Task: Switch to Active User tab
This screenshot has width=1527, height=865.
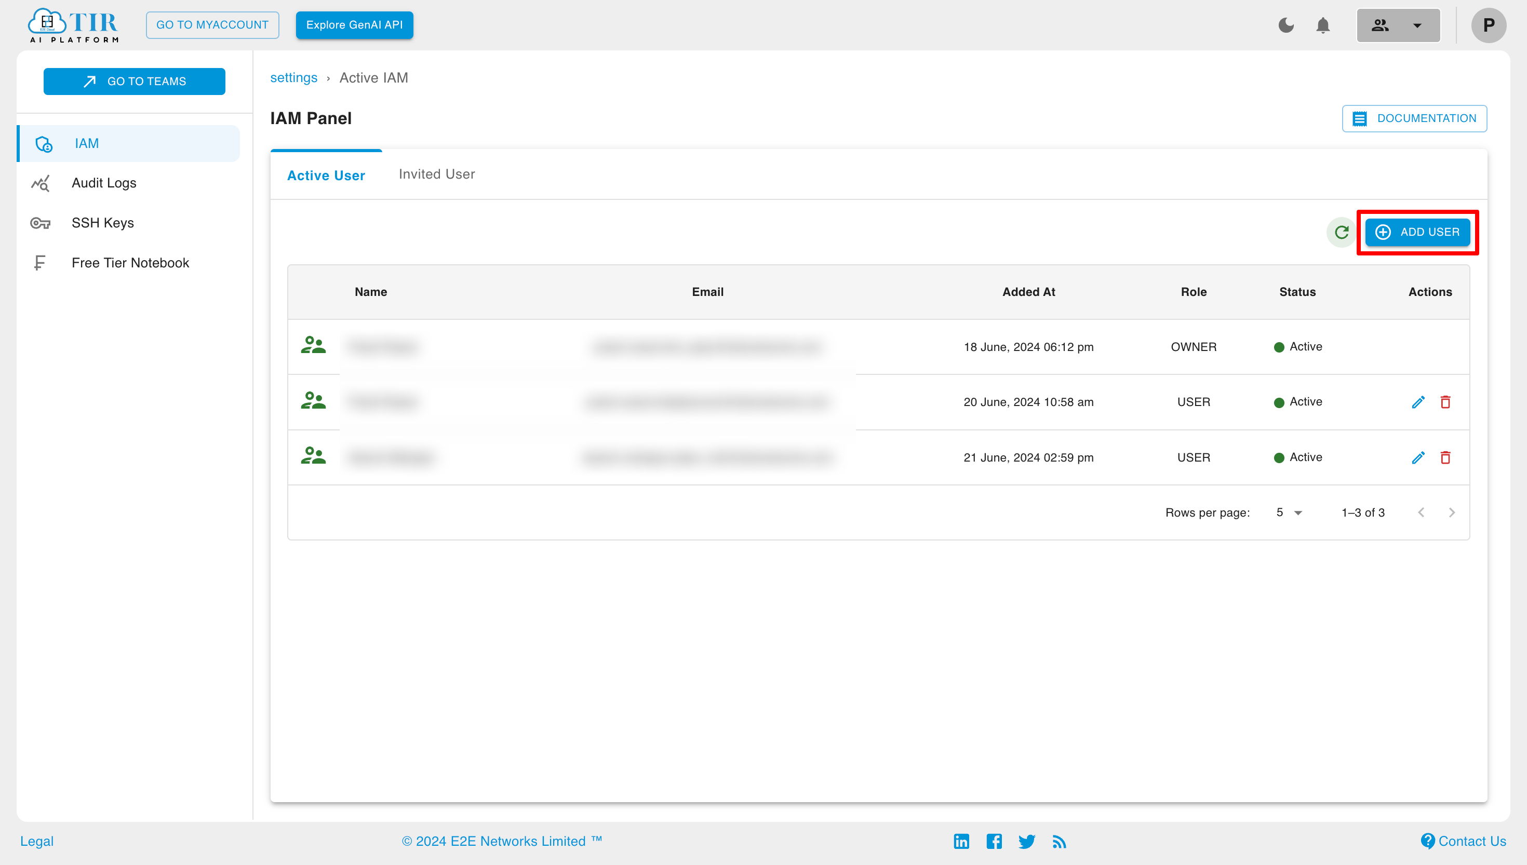Action: 326,175
